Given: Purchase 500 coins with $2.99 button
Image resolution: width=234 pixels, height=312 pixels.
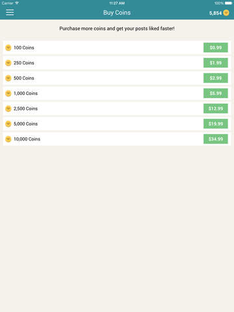Looking at the screenshot, I should tap(216, 78).
